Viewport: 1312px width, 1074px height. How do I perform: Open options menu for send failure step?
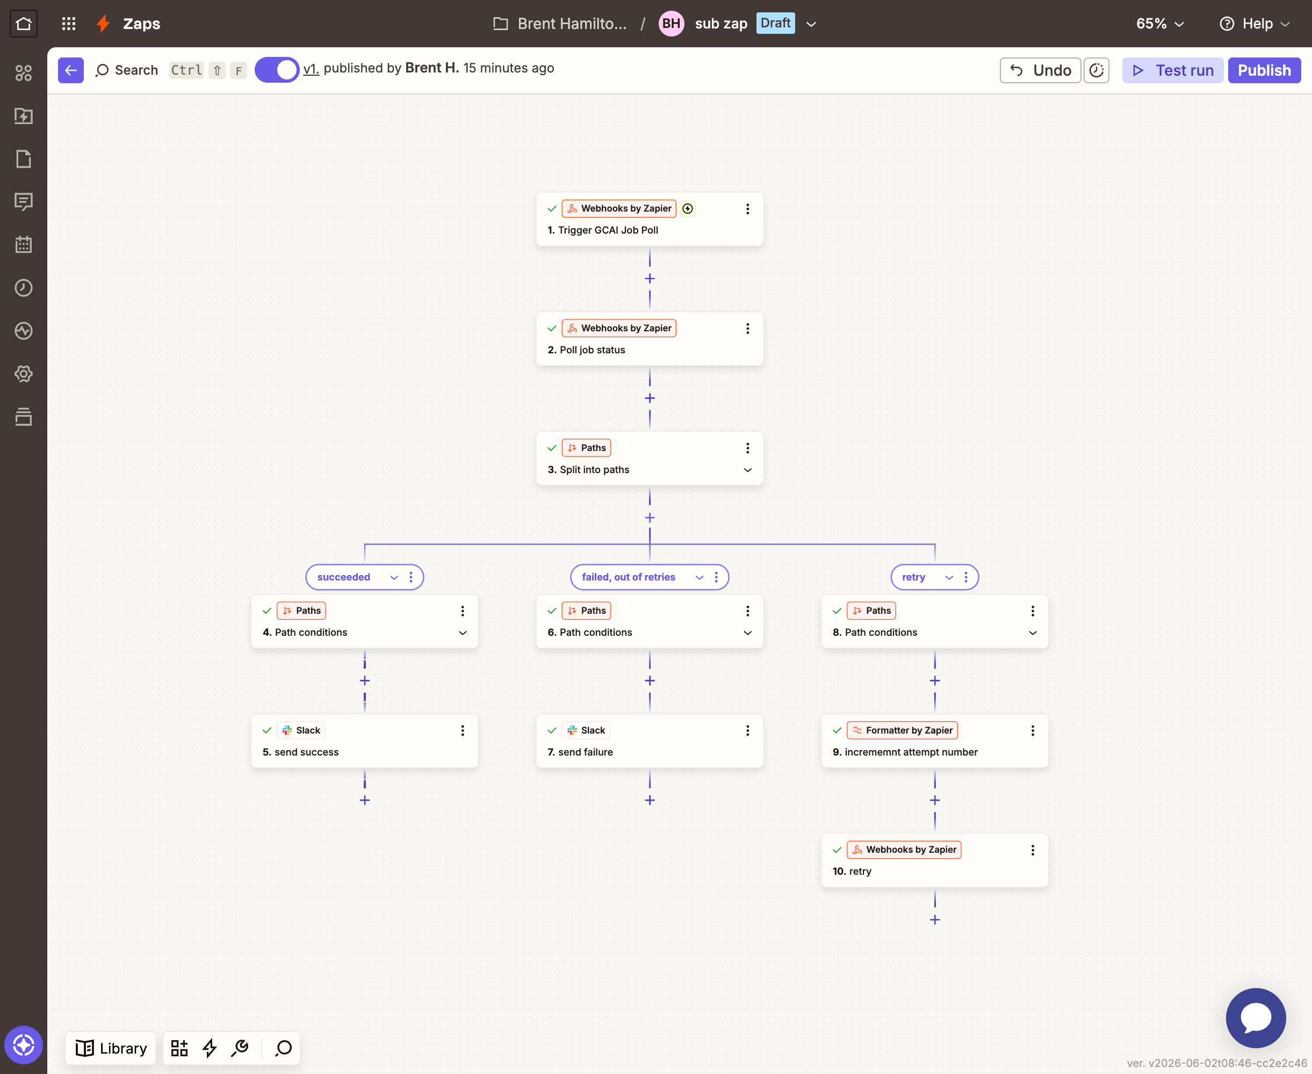(747, 731)
